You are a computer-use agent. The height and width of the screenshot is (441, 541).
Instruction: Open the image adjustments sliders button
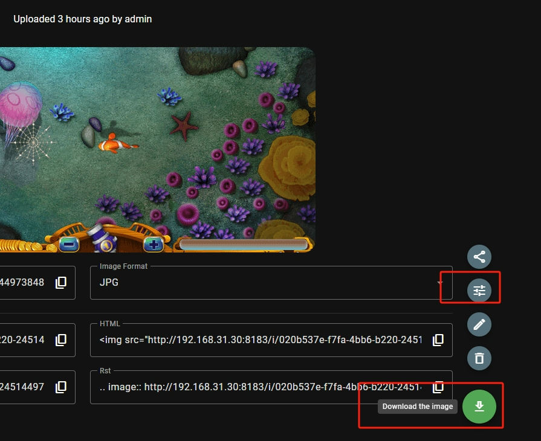479,291
